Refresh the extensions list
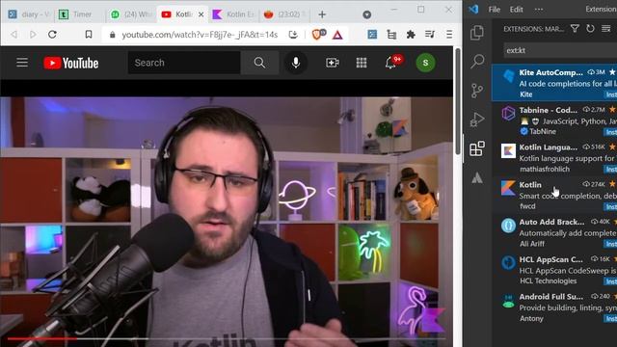The height and width of the screenshot is (347, 617). coord(590,29)
